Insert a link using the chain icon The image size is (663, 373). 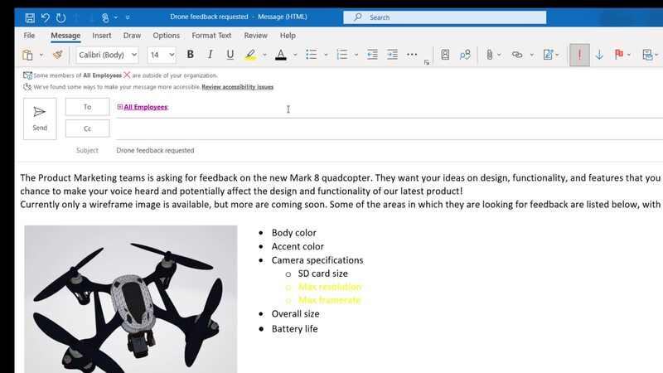pyautogui.click(x=517, y=55)
